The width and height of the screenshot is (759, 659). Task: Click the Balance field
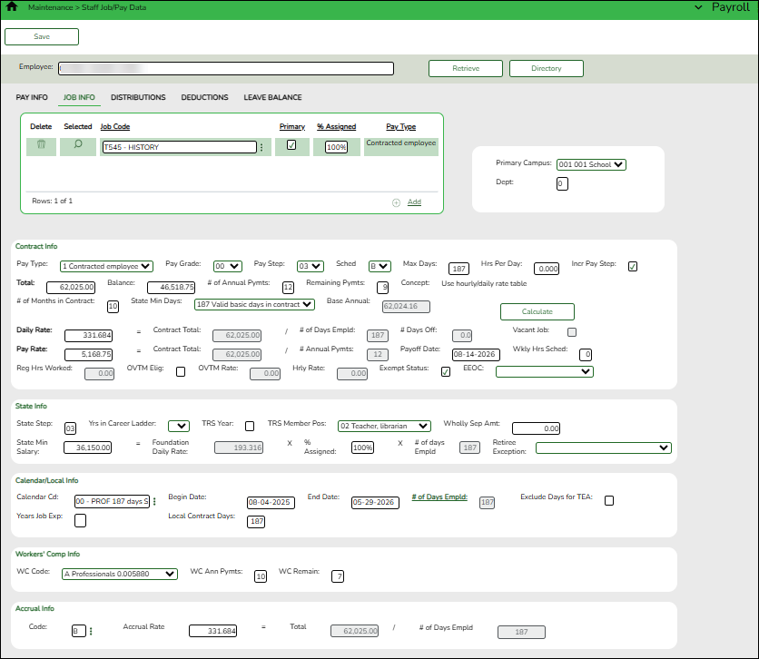click(172, 288)
